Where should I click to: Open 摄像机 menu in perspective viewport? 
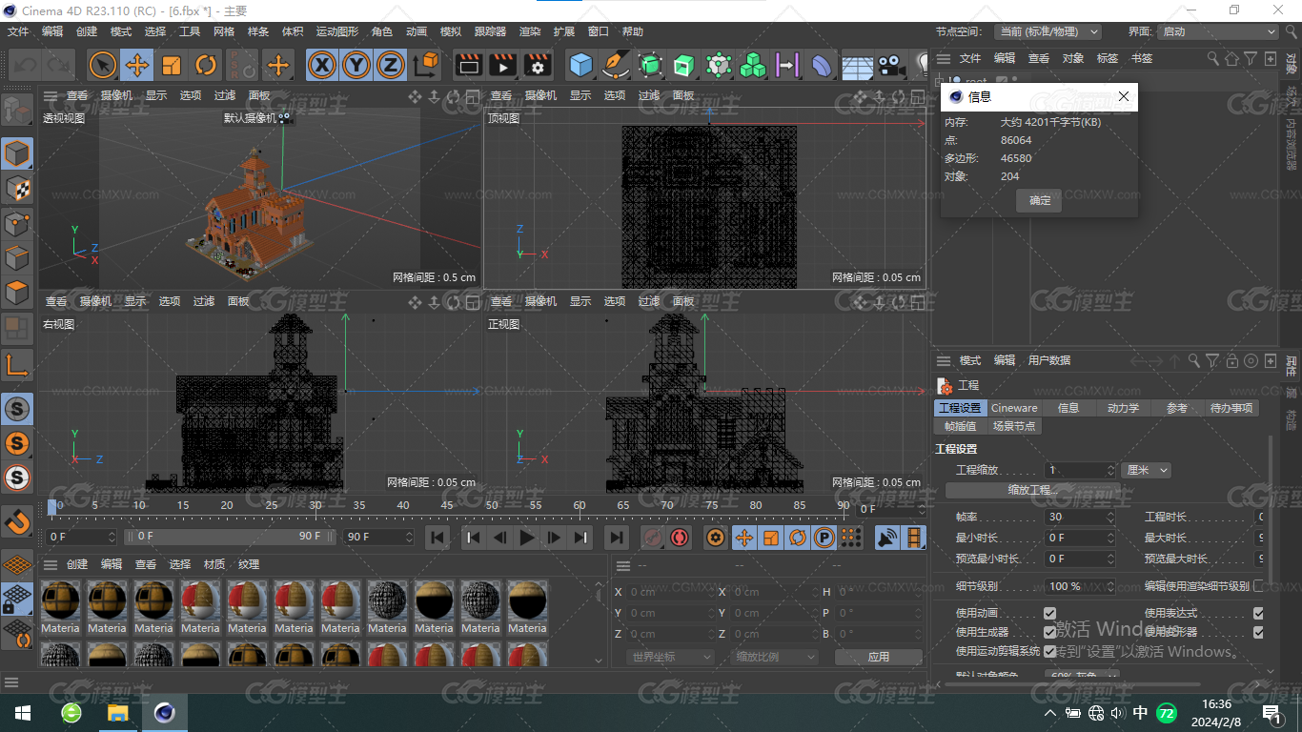(x=116, y=95)
